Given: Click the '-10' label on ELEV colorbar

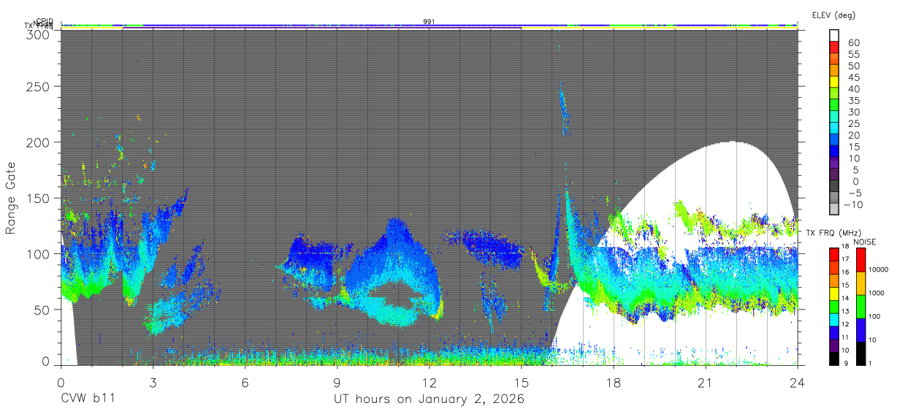Looking at the screenshot, I should (853, 204).
